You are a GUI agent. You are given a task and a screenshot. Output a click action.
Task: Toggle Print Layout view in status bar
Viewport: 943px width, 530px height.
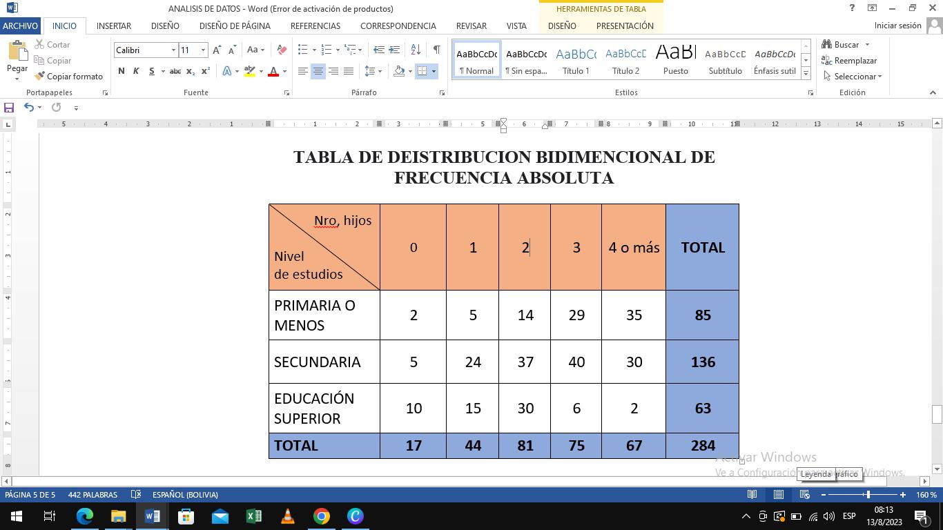[779, 495]
